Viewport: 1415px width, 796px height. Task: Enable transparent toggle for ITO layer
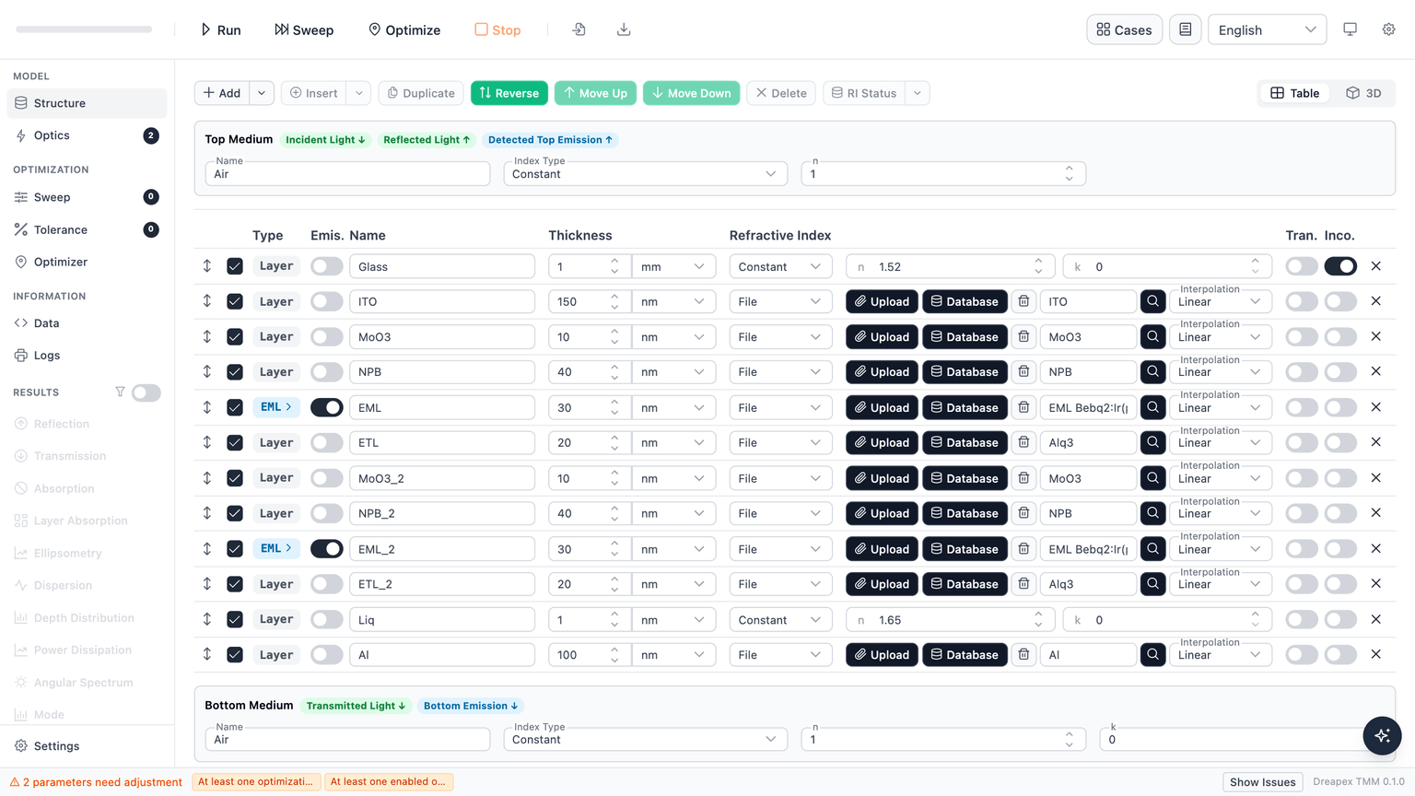coord(1302,301)
